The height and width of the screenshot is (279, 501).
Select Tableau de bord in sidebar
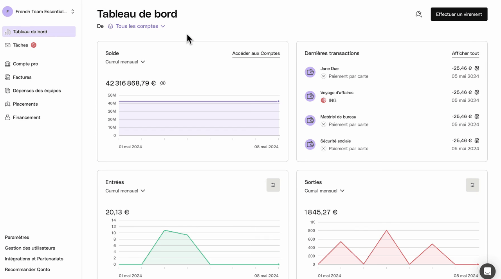pos(39,32)
